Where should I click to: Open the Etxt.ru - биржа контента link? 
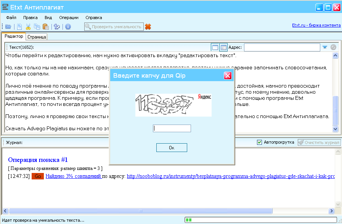(x=316, y=26)
